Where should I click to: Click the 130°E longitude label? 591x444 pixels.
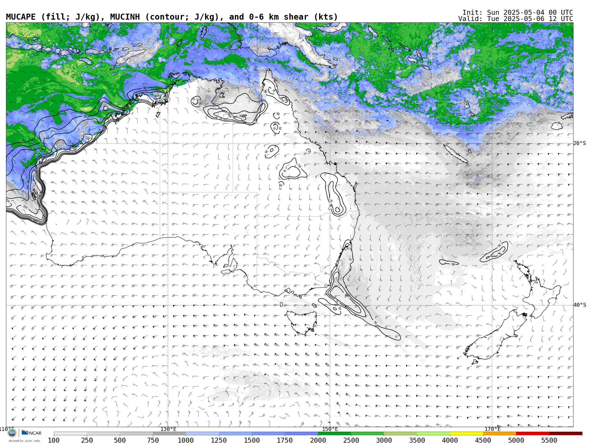(x=168, y=429)
